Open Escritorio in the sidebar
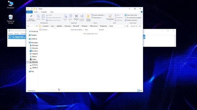Image resolution: width=197 pixels, height=110 pixels. (x=34, y=51)
